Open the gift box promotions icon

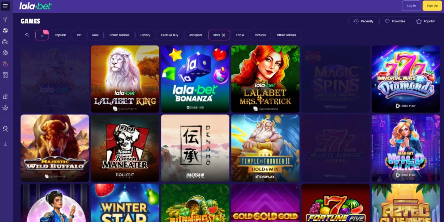[5, 96]
